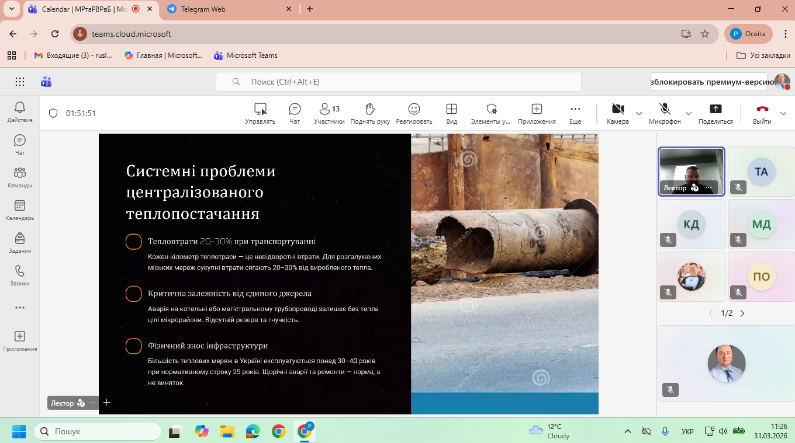Toggle the Управлять control button
Viewport: 795px width, 443px height.
tap(260, 113)
